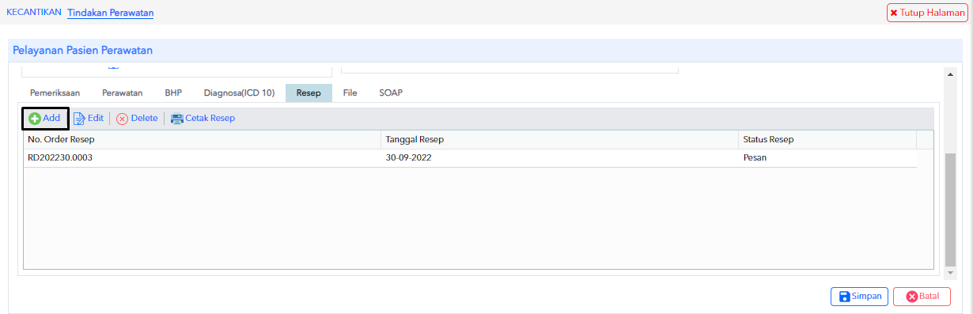The image size is (973, 314).
Task: Switch to the SOAP tab
Action: coord(391,93)
